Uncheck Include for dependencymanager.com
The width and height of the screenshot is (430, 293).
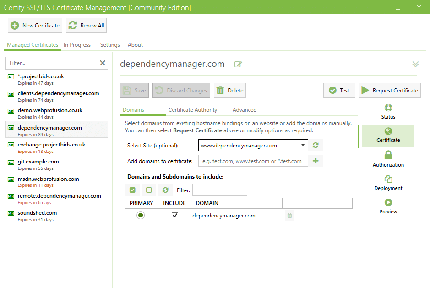[x=174, y=216]
